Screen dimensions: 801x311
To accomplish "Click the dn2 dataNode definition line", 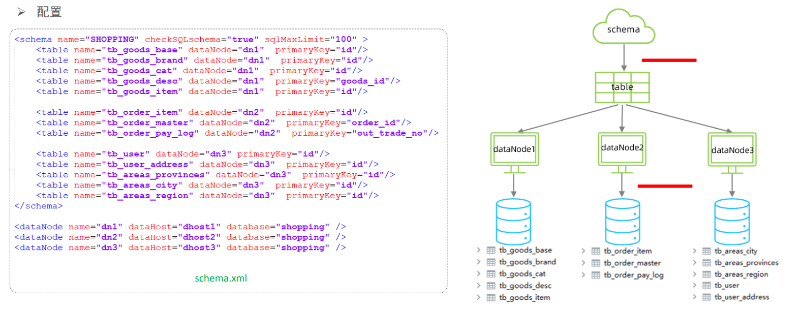I will click(180, 237).
